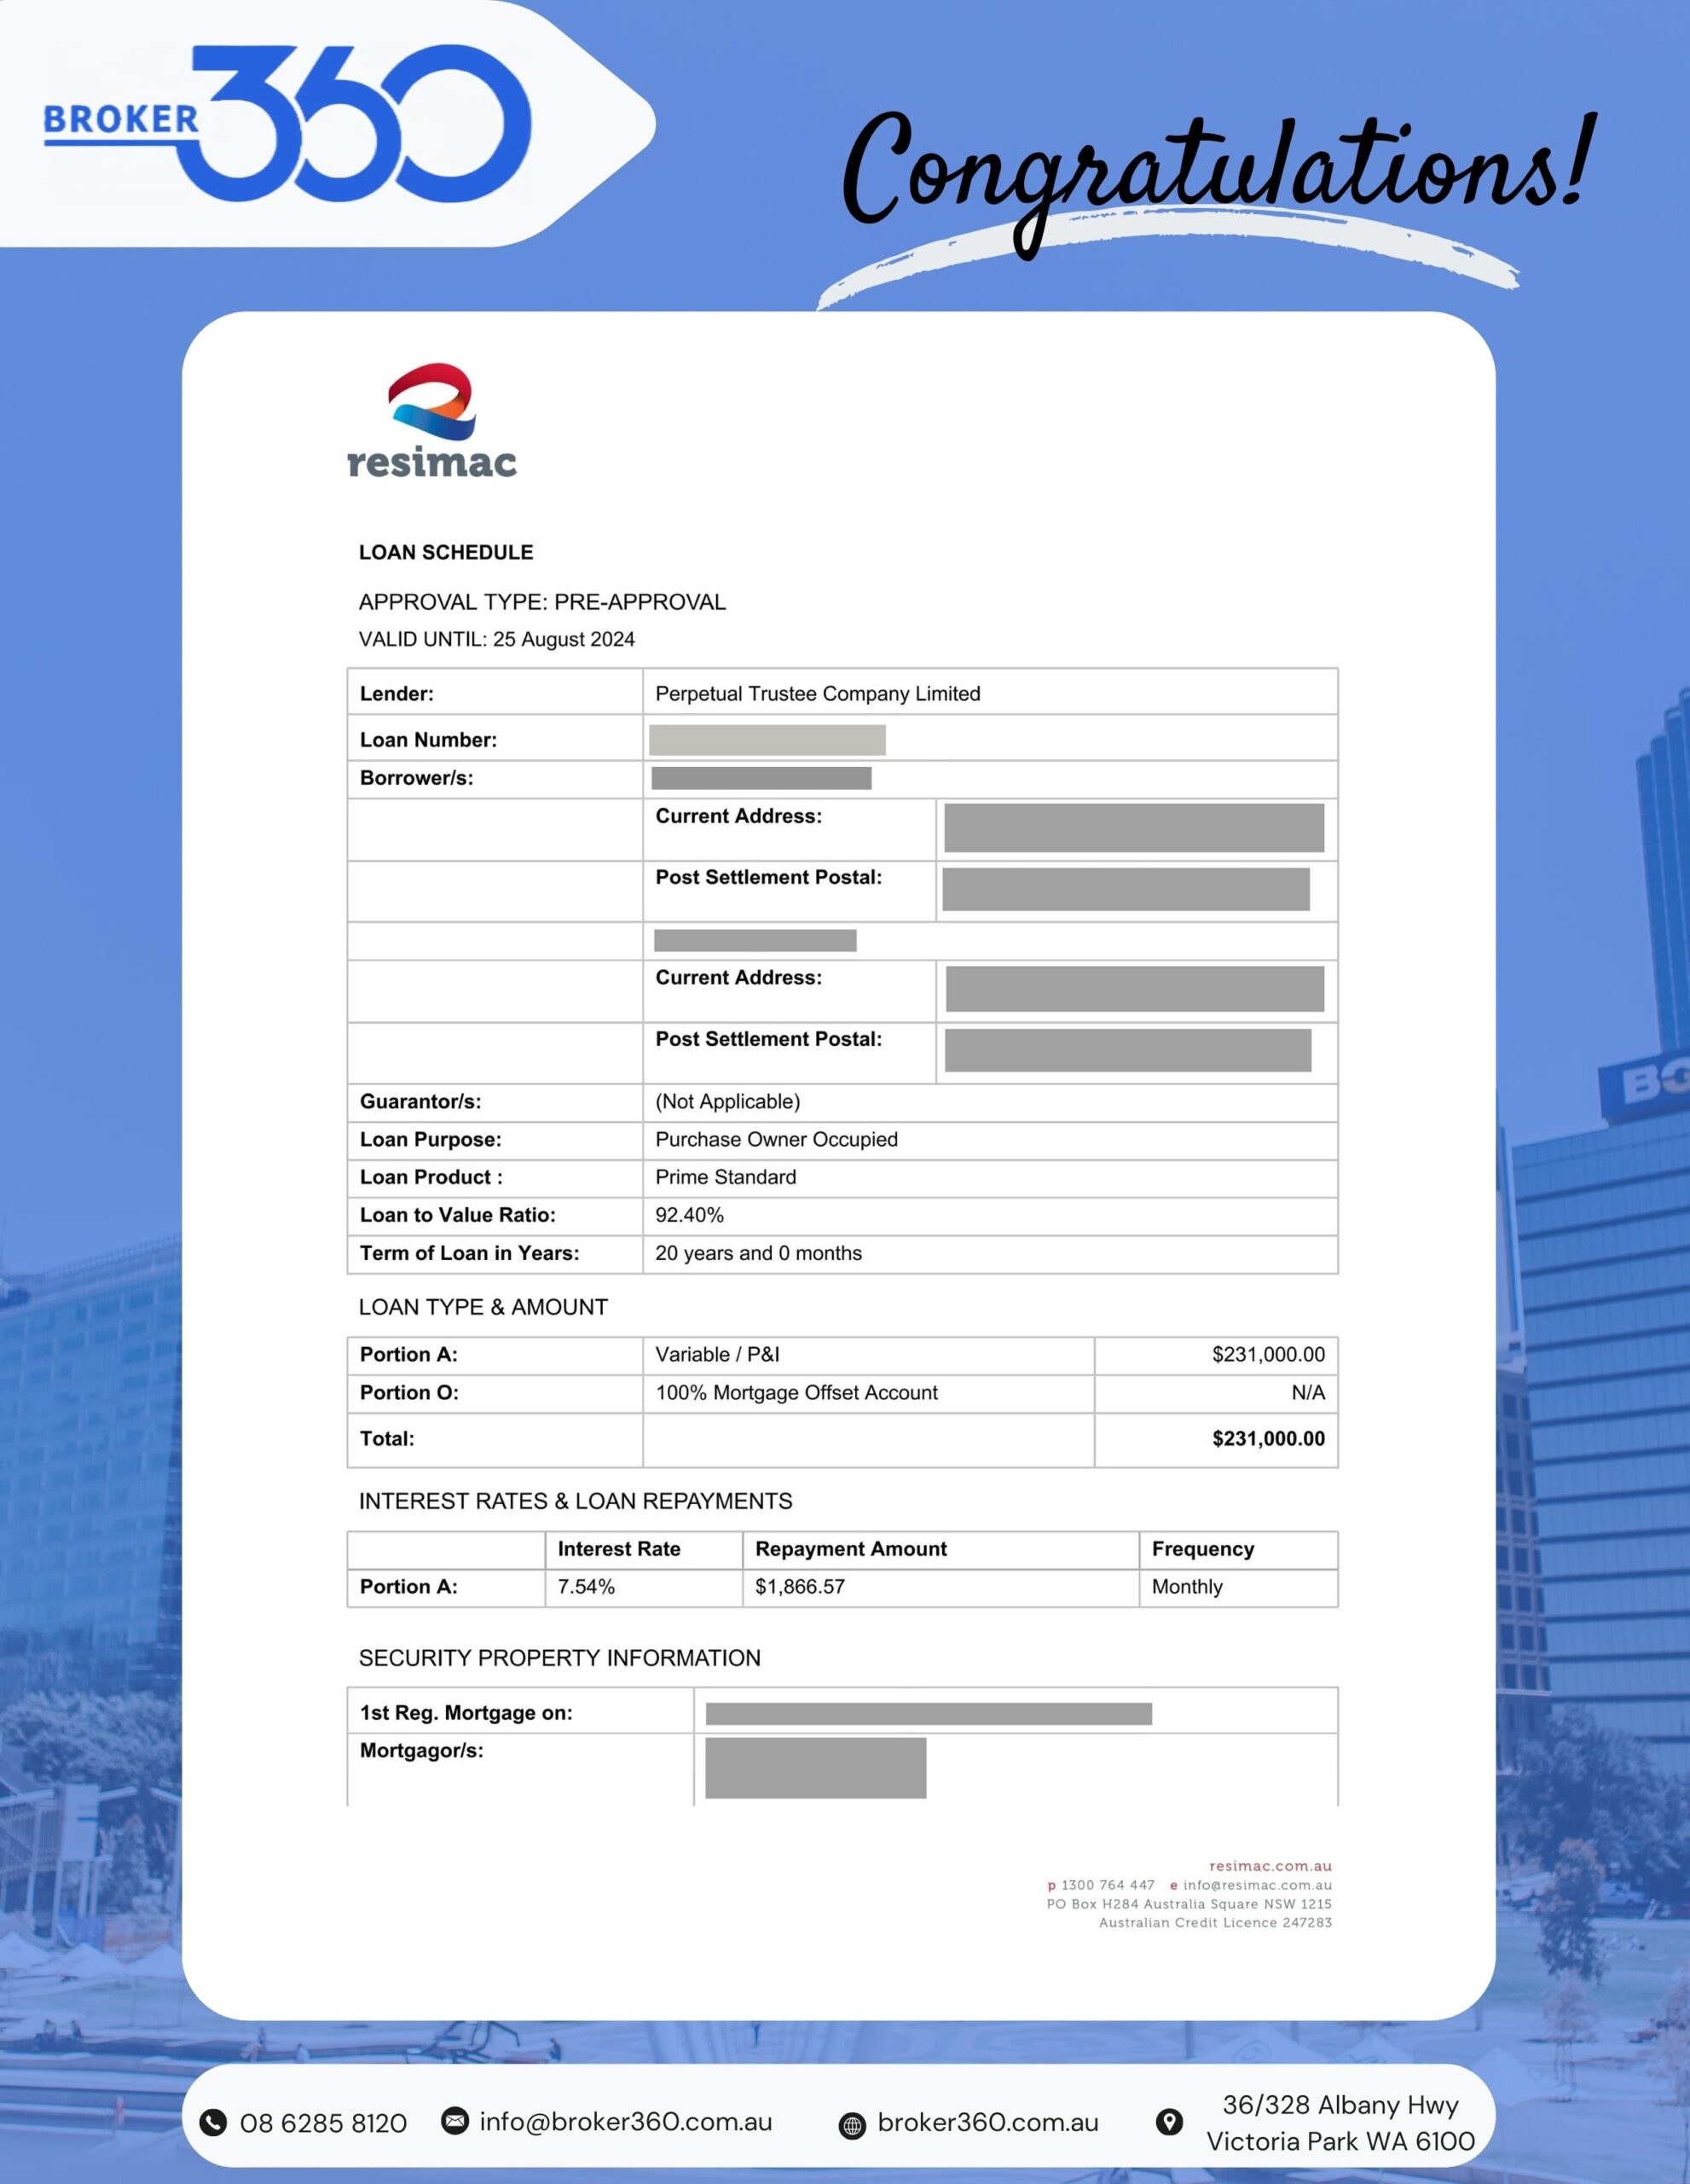The image size is (1690, 2184).
Task: Click the redacted Mortgagor/s block
Action: [x=815, y=1768]
